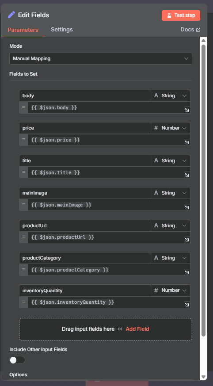Image resolution: width=213 pixels, height=386 pixels.
Task: Open the Mode dropdown showing Manual Mapping
Action: pyautogui.click(x=101, y=59)
